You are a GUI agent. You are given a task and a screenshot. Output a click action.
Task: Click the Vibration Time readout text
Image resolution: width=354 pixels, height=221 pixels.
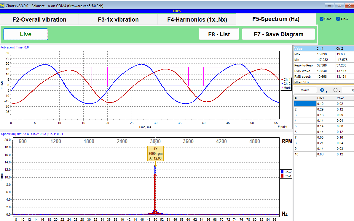point(15,47)
